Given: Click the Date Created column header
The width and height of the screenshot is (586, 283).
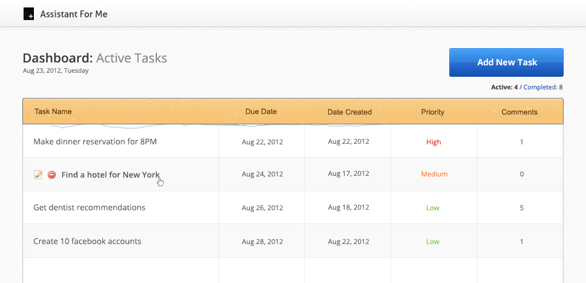Looking at the screenshot, I should point(349,112).
